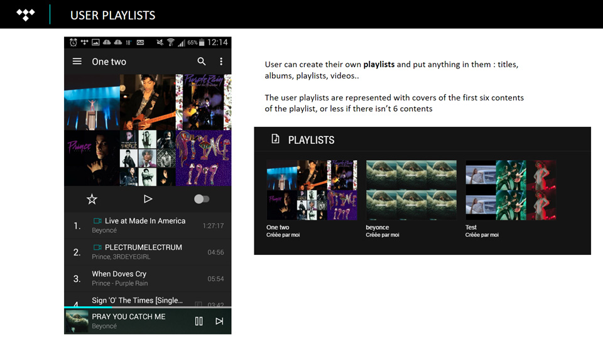Tap the Prince collage album cover

pyautogui.click(x=148, y=158)
